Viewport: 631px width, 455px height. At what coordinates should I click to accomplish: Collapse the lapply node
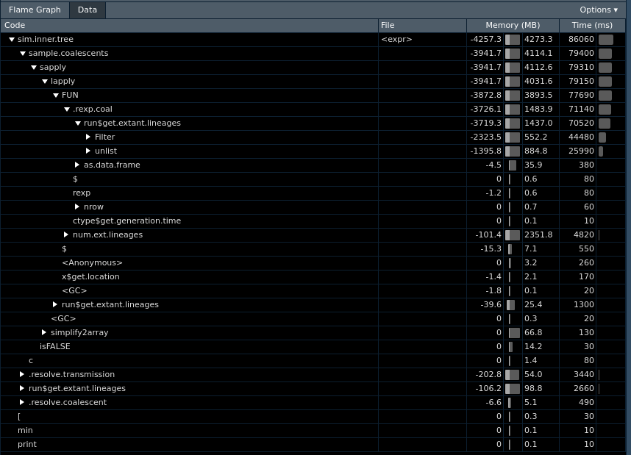coord(45,82)
